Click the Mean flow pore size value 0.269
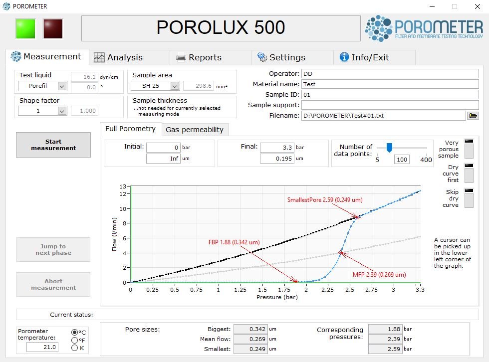The image size is (489, 362). pyautogui.click(x=250, y=339)
